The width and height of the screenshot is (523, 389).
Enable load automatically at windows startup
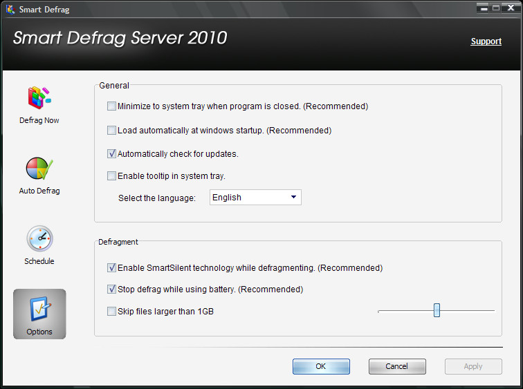[111, 130]
